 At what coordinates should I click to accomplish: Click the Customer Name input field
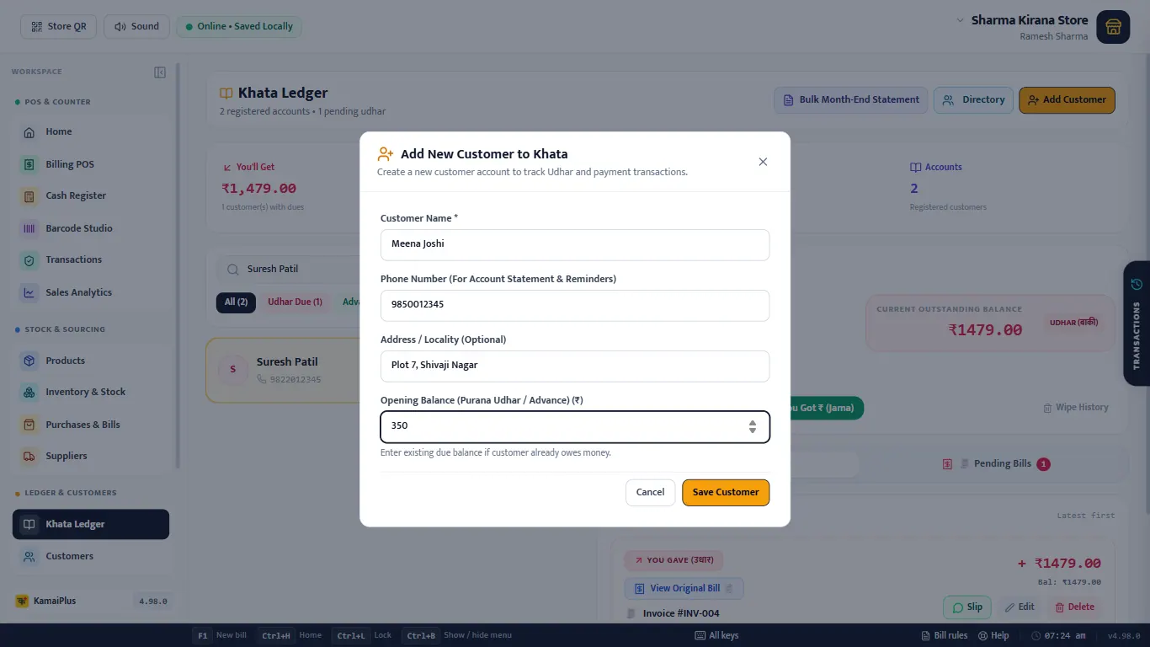(x=575, y=244)
